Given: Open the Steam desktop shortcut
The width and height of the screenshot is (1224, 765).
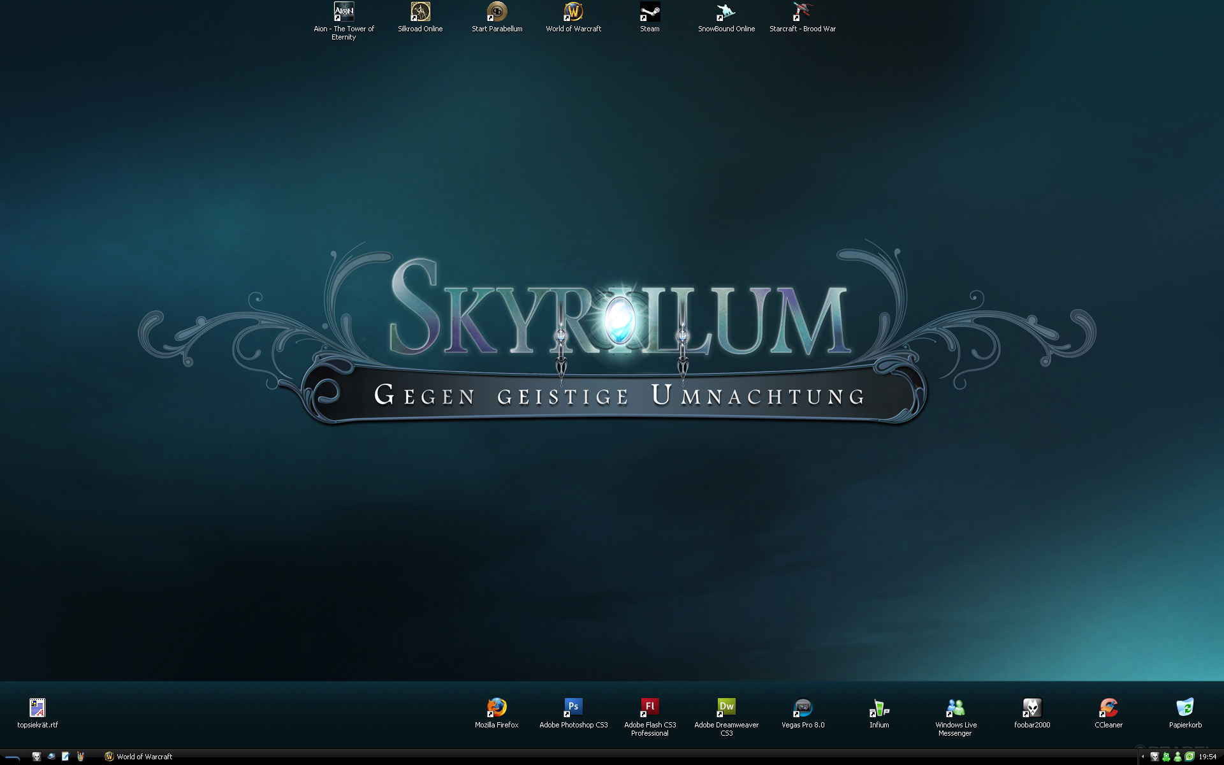Looking at the screenshot, I should pos(650,12).
